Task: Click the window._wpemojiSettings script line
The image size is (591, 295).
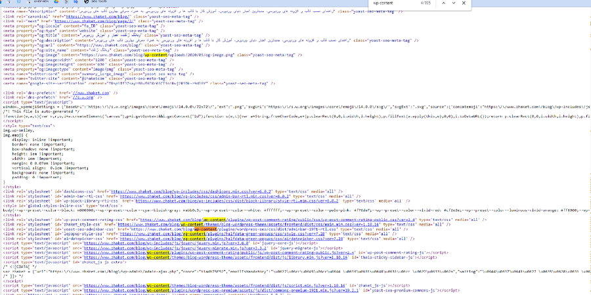Action: click(x=297, y=107)
